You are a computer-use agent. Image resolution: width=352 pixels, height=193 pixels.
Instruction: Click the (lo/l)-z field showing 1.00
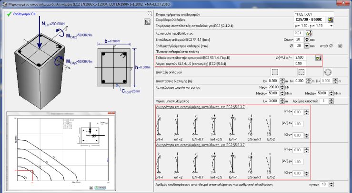pos(298,124)
